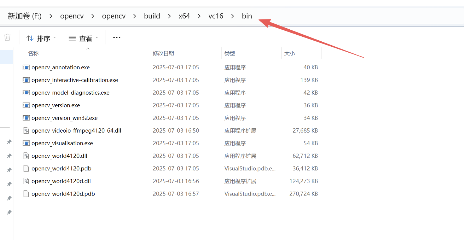Select the opencv_videoio_ffmpeg4120_64.dll icon
The image size is (464, 240).
[x=26, y=130]
